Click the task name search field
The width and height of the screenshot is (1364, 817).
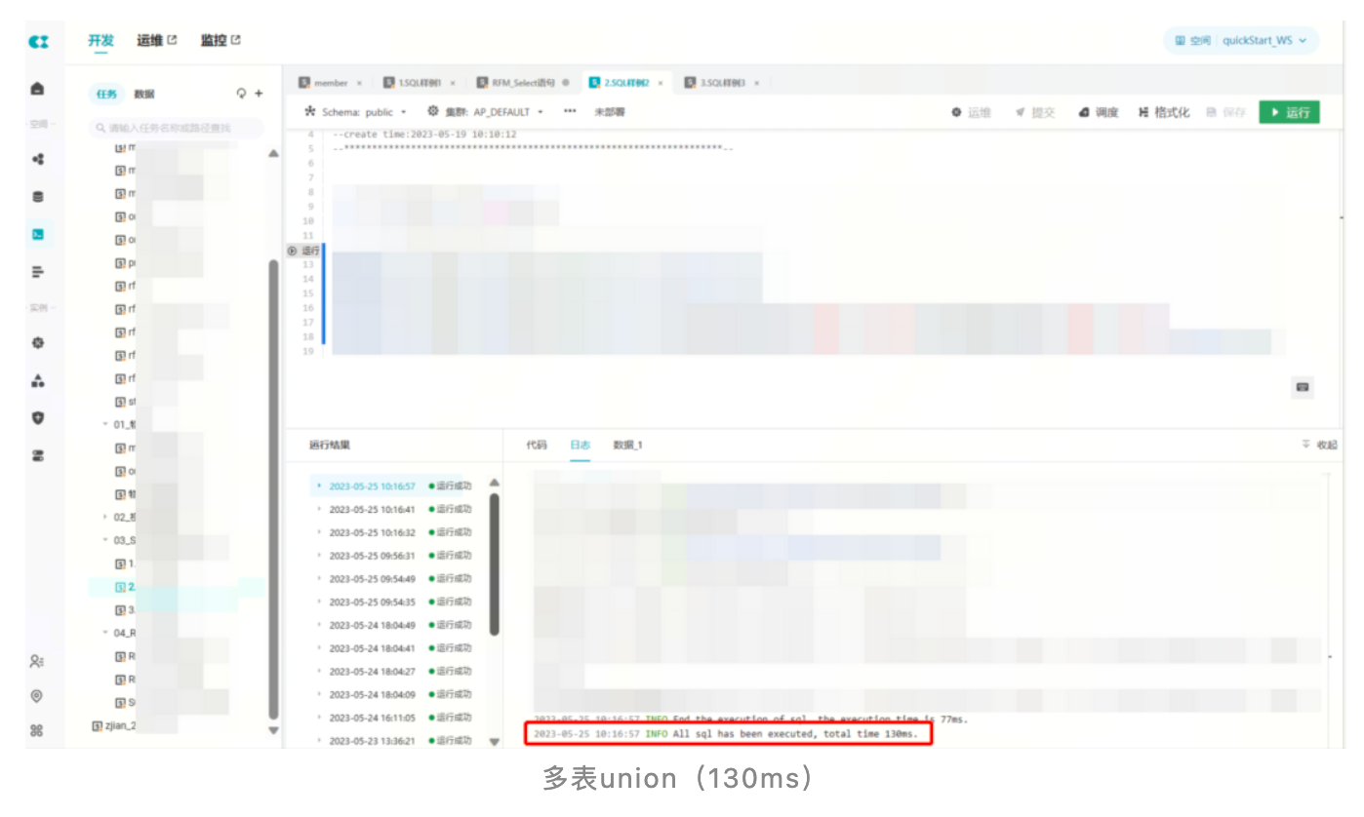(176, 128)
